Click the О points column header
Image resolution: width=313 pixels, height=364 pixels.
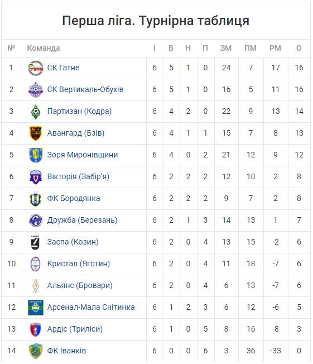[299, 48]
